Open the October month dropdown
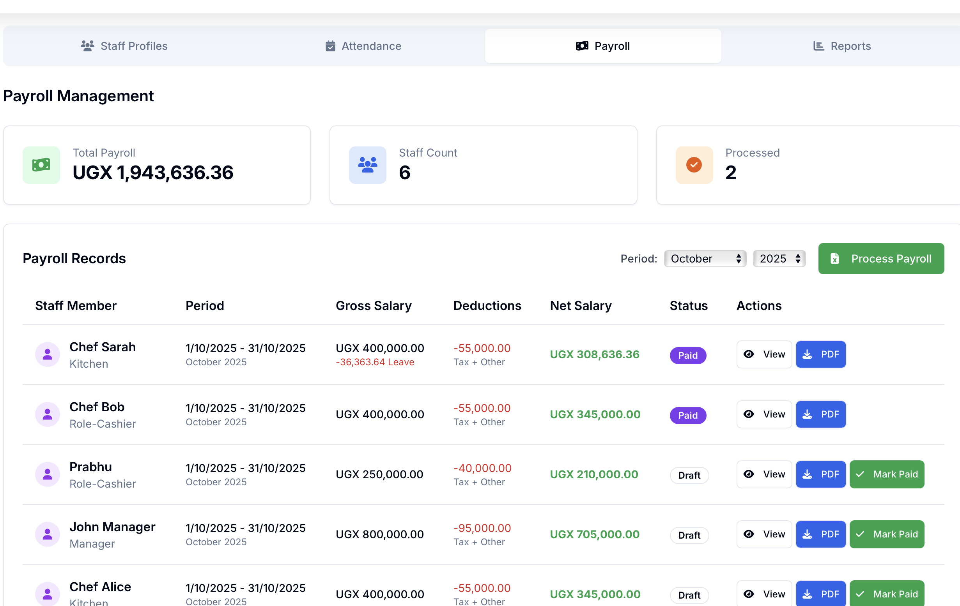960x606 pixels. (705, 259)
